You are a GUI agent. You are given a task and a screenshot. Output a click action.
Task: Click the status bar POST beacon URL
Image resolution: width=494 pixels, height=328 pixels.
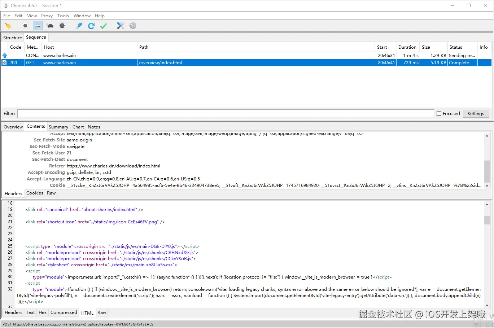point(78,324)
